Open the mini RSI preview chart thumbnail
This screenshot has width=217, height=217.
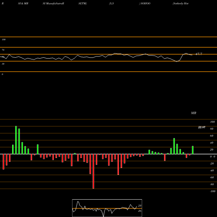point(107,208)
